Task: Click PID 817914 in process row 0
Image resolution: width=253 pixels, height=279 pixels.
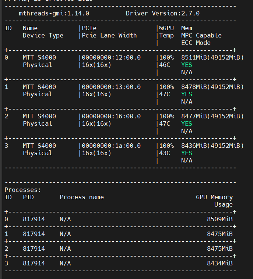Action: tap(34, 219)
